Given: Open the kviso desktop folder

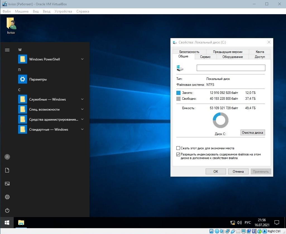Looking at the screenshot, I should (11, 25).
